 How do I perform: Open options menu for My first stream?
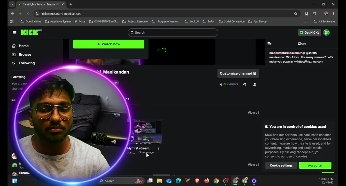158,149
